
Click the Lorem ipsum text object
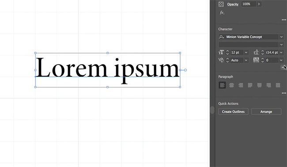[107, 70]
